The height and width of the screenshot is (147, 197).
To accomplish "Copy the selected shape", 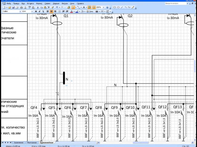I will click(x=42, y=7).
